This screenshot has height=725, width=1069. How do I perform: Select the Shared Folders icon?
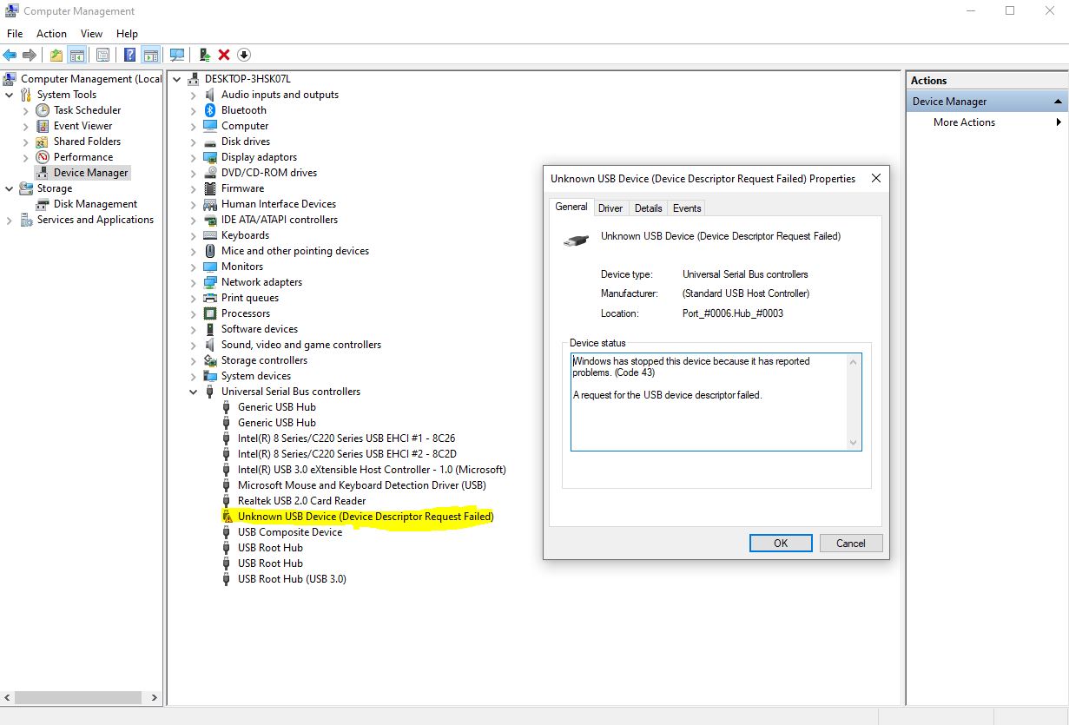coord(43,142)
